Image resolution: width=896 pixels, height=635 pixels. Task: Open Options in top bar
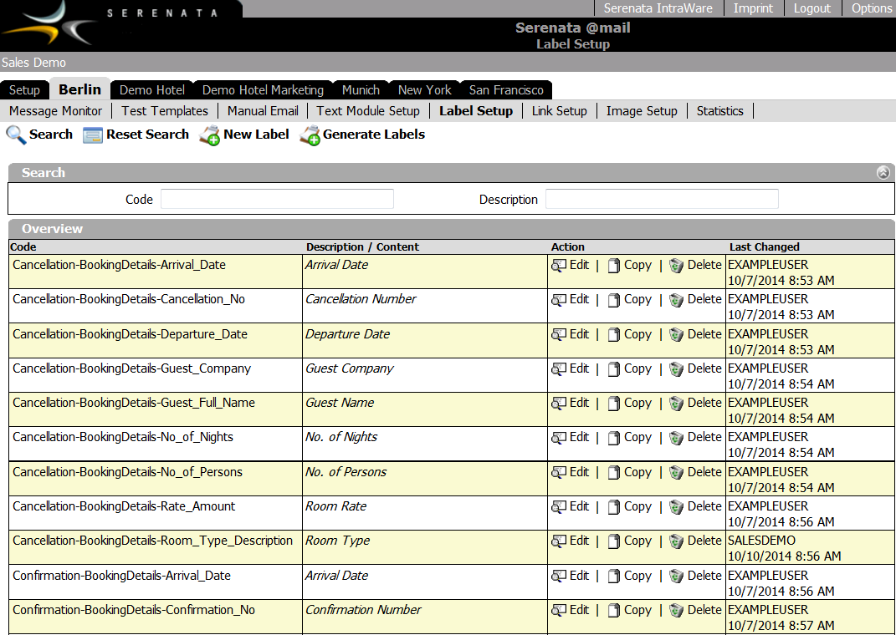click(x=872, y=8)
